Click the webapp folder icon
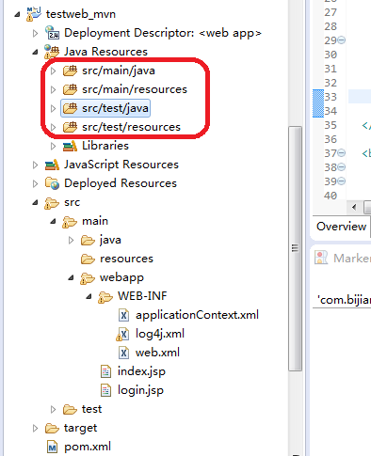Viewport: 371px width, 456px height. 88,278
